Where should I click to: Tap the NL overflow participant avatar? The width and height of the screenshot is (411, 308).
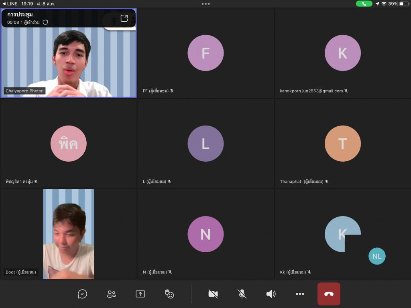click(x=377, y=256)
